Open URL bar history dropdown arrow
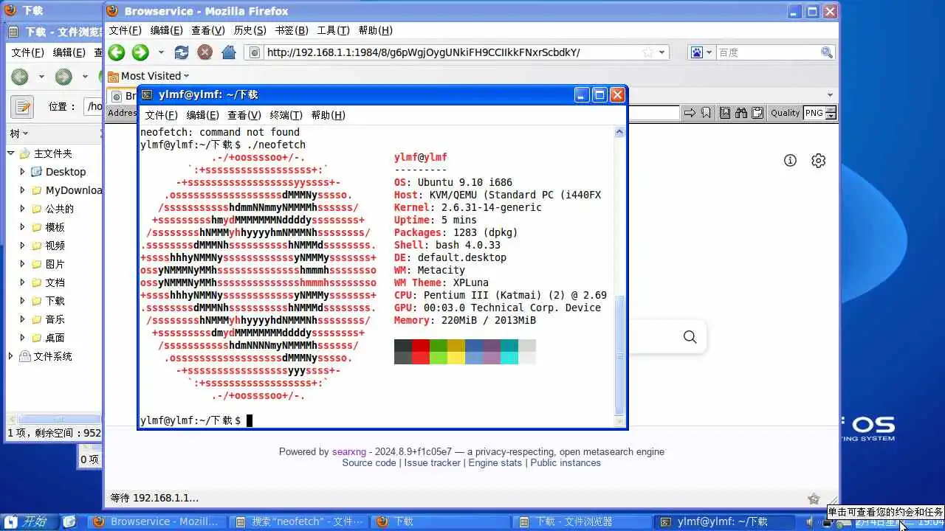 pyautogui.click(x=662, y=52)
